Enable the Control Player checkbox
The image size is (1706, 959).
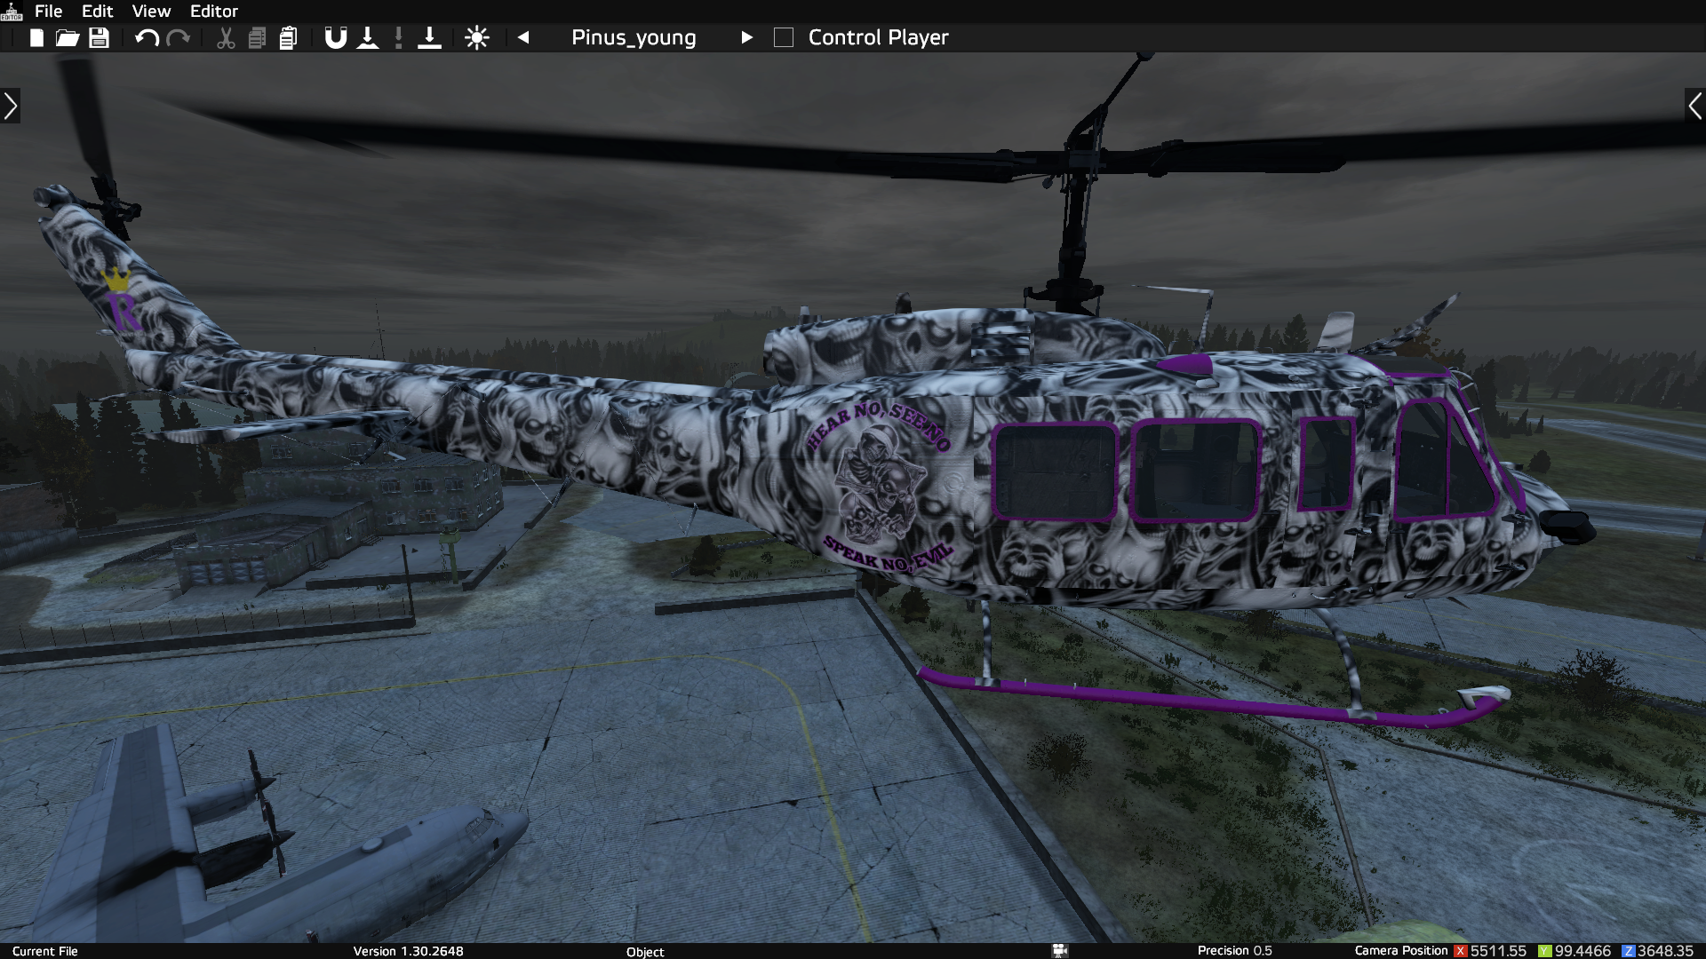pyautogui.click(x=784, y=38)
